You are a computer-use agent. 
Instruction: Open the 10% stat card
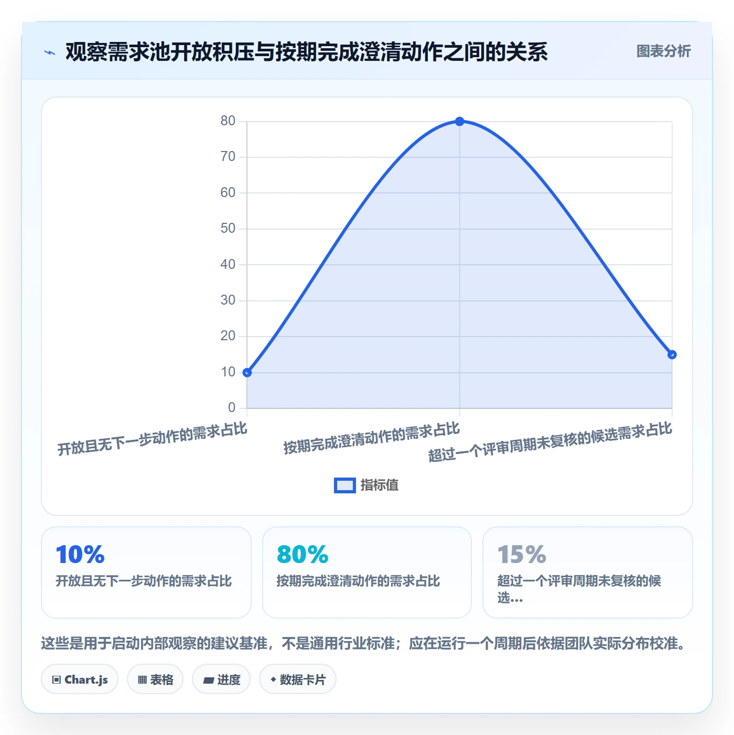(x=146, y=572)
